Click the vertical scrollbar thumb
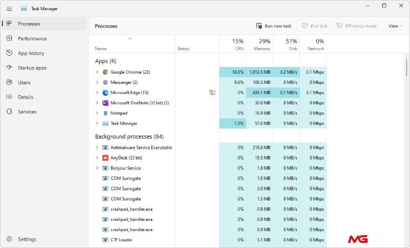This screenshot has width=410, height=248. pos(406,67)
